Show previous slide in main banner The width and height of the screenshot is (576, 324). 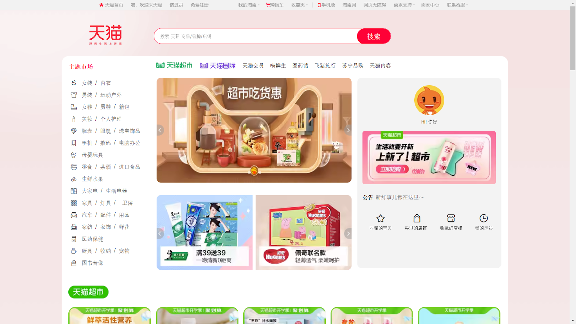pyautogui.click(x=160, y=130)
